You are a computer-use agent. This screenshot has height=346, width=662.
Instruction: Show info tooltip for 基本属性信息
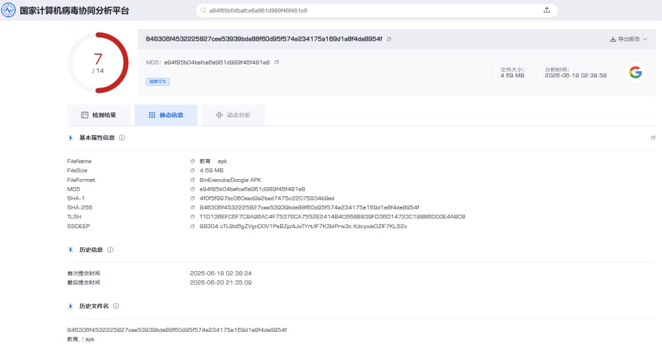point(121,137)
